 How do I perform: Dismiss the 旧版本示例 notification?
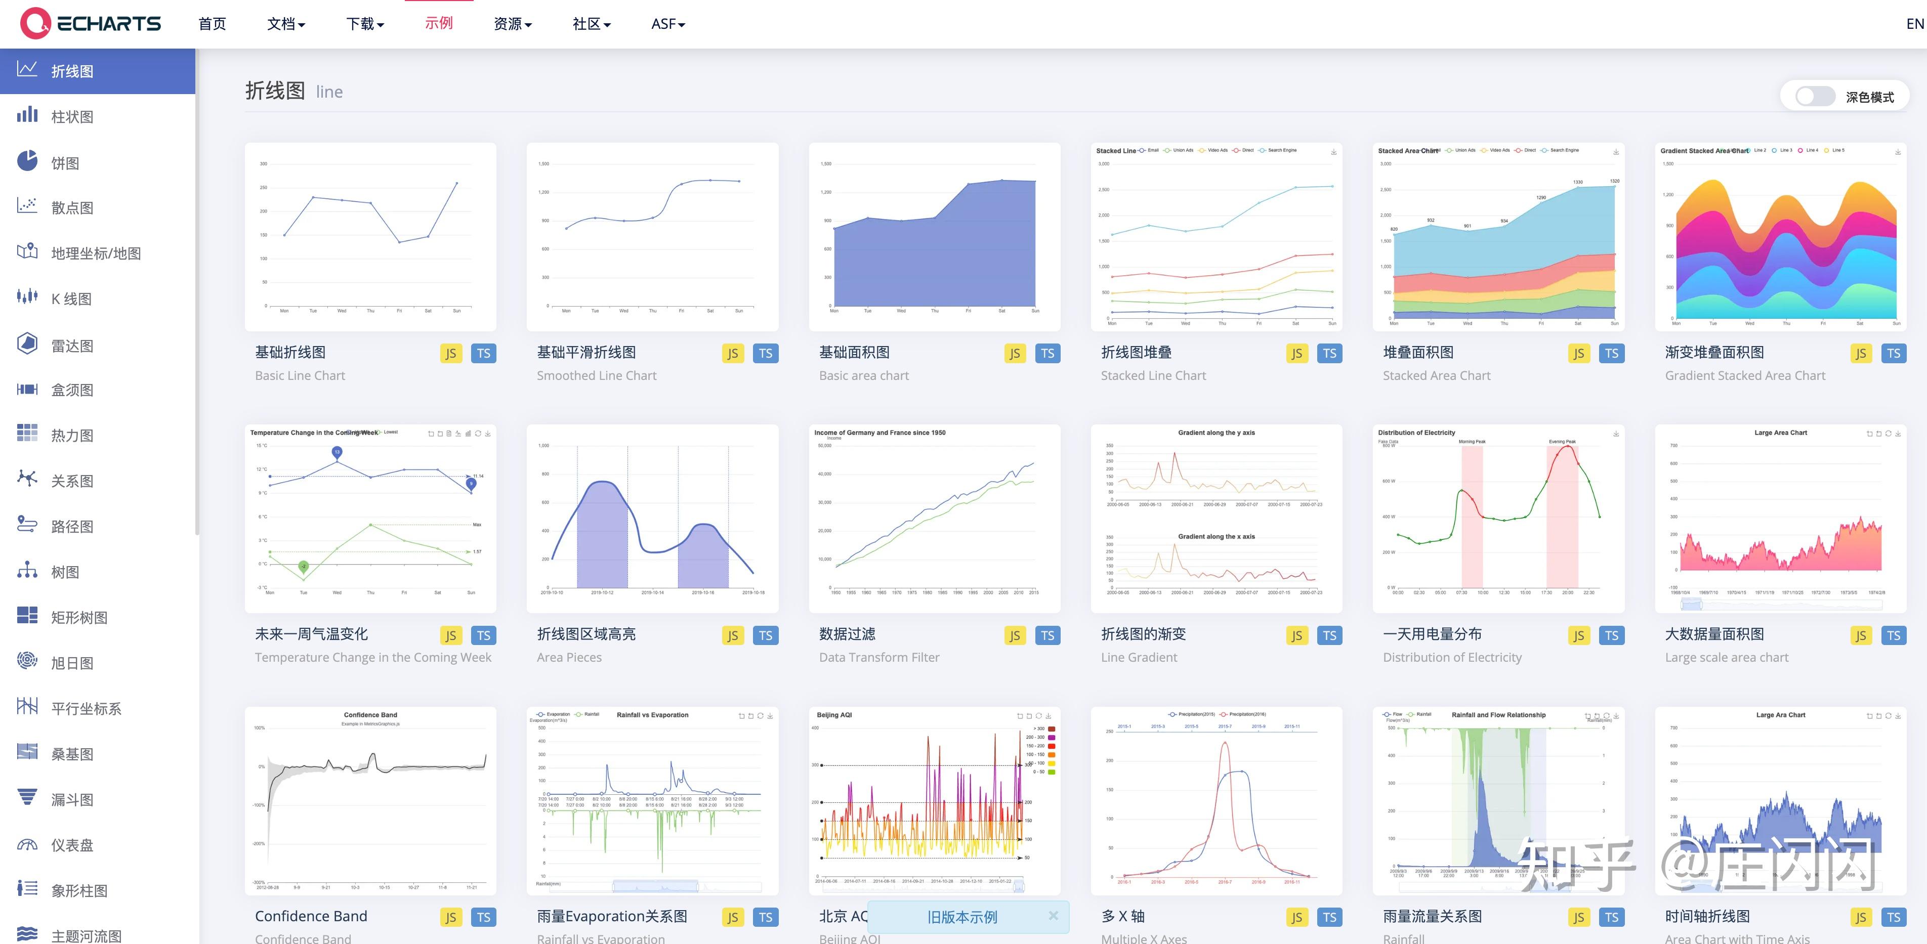pos(1053,916)
